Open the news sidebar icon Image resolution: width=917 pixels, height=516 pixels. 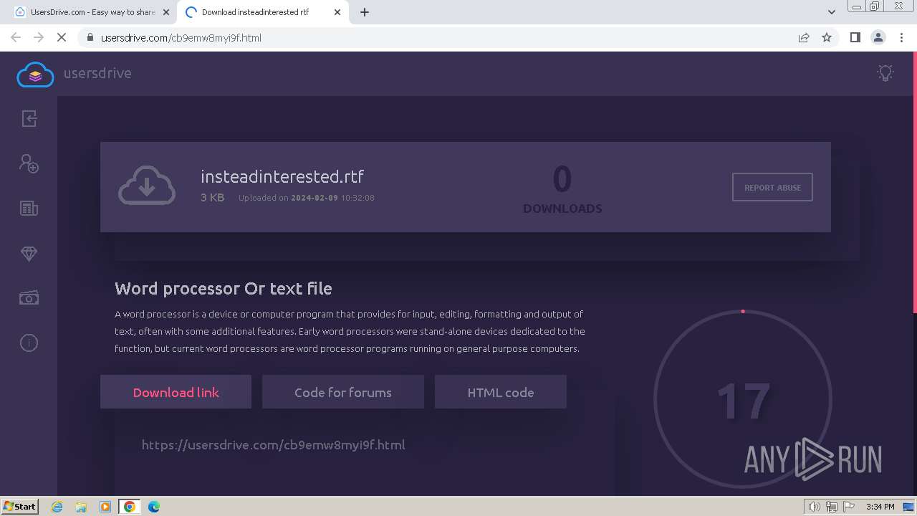point(29,209)
